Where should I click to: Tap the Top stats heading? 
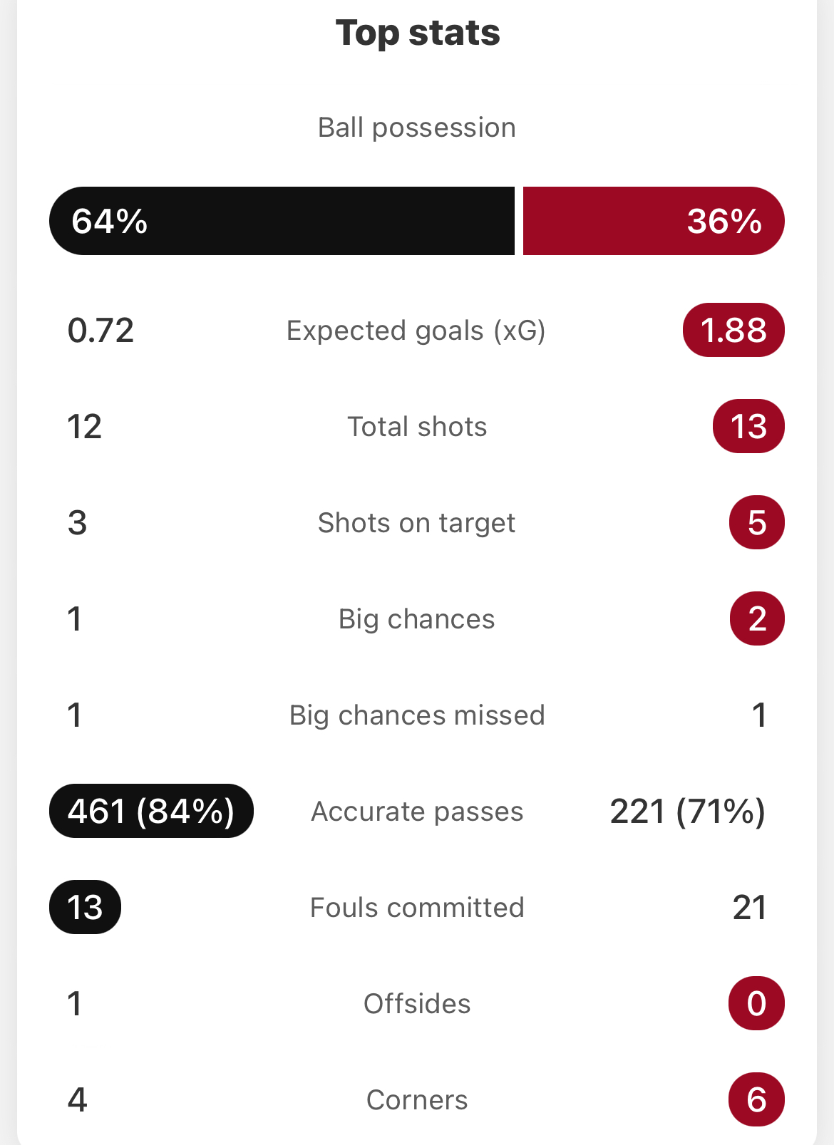click(418, 33)
